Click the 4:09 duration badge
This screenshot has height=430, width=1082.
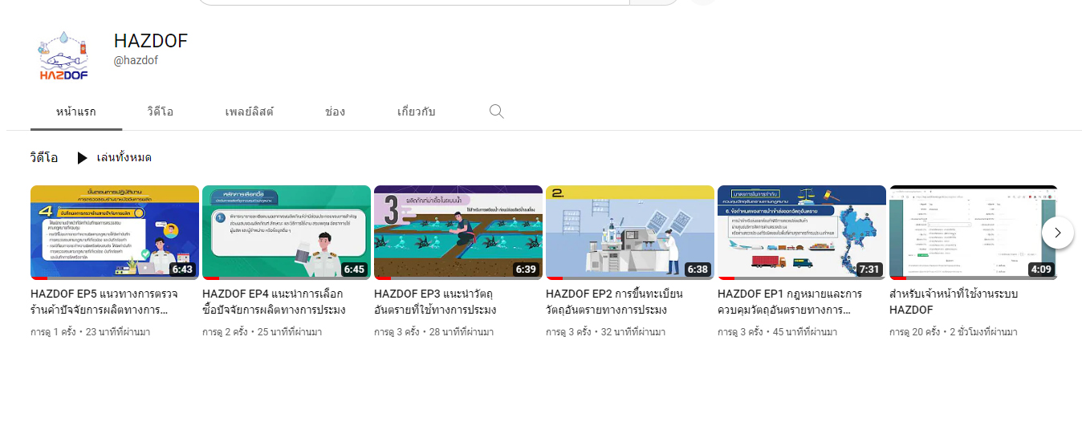click(x=1041, y=270)
